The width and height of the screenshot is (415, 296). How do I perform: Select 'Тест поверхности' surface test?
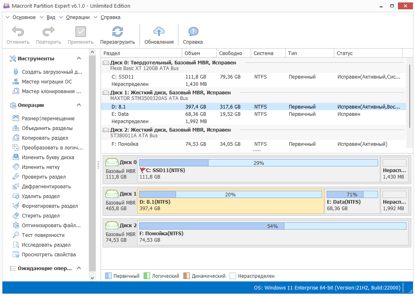(x=39, y=235)
